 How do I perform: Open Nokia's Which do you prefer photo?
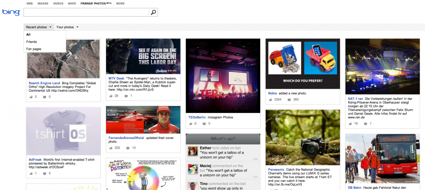[x=303, y=64]
